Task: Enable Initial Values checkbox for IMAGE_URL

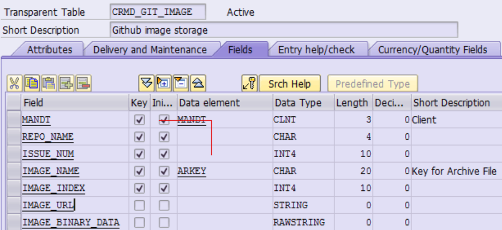Action: point(164,206)
